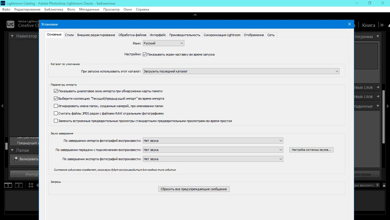Switch to Производительность tab
390x220 pixels.
(x=185, y=35)
